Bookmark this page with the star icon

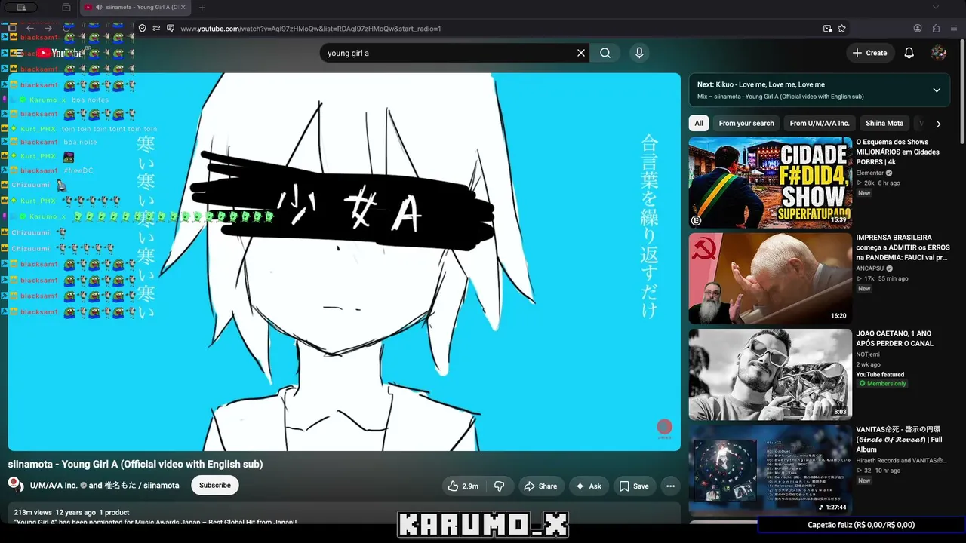click(841, 29)
